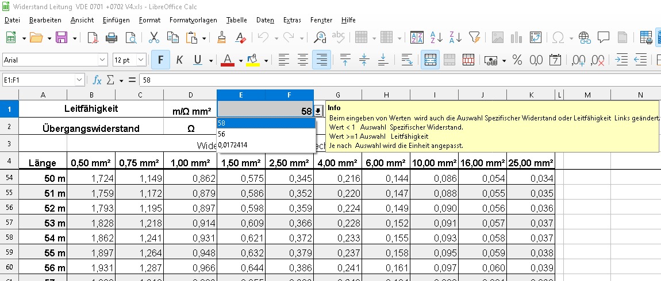
Task: Export directly as PDF
Action: pos(93,38)
